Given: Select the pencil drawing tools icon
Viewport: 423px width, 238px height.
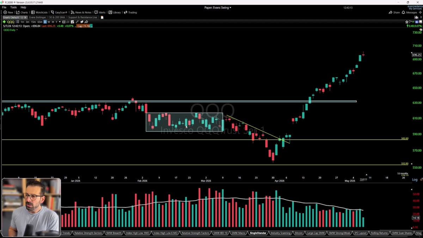Looking at the screenshot, I should [x=77, y=22].
